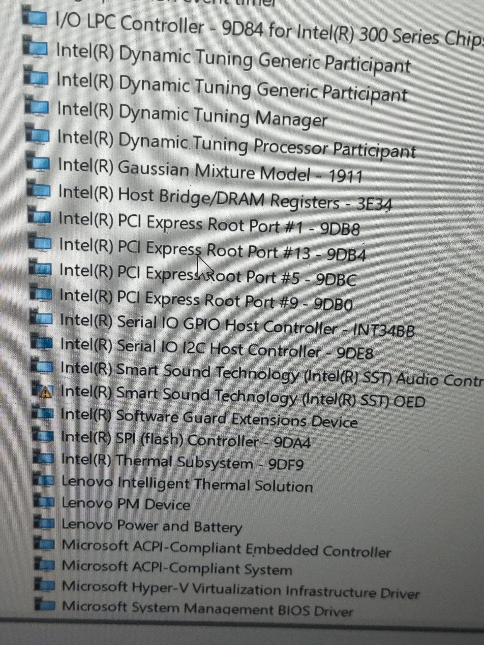Click icon beside Hyper-V Virtualization Infrastructure Driver
The image size is (484, 645).
(x=45, y=584)
